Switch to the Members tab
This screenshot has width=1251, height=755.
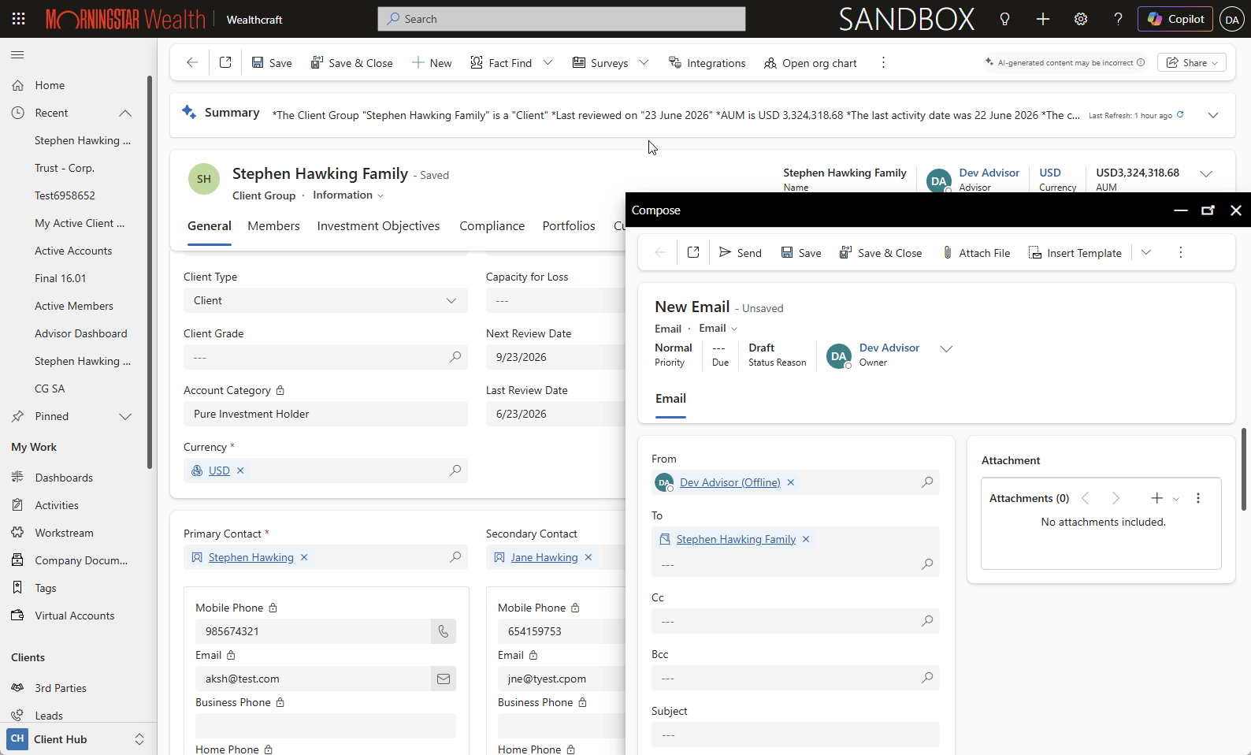click(x=273, y=226)
